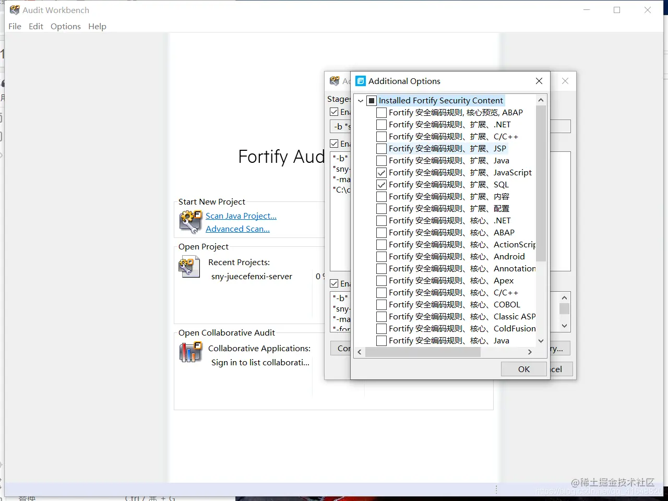
Task: Click the rules list scroll-down arrow
Action: (541, 341)
